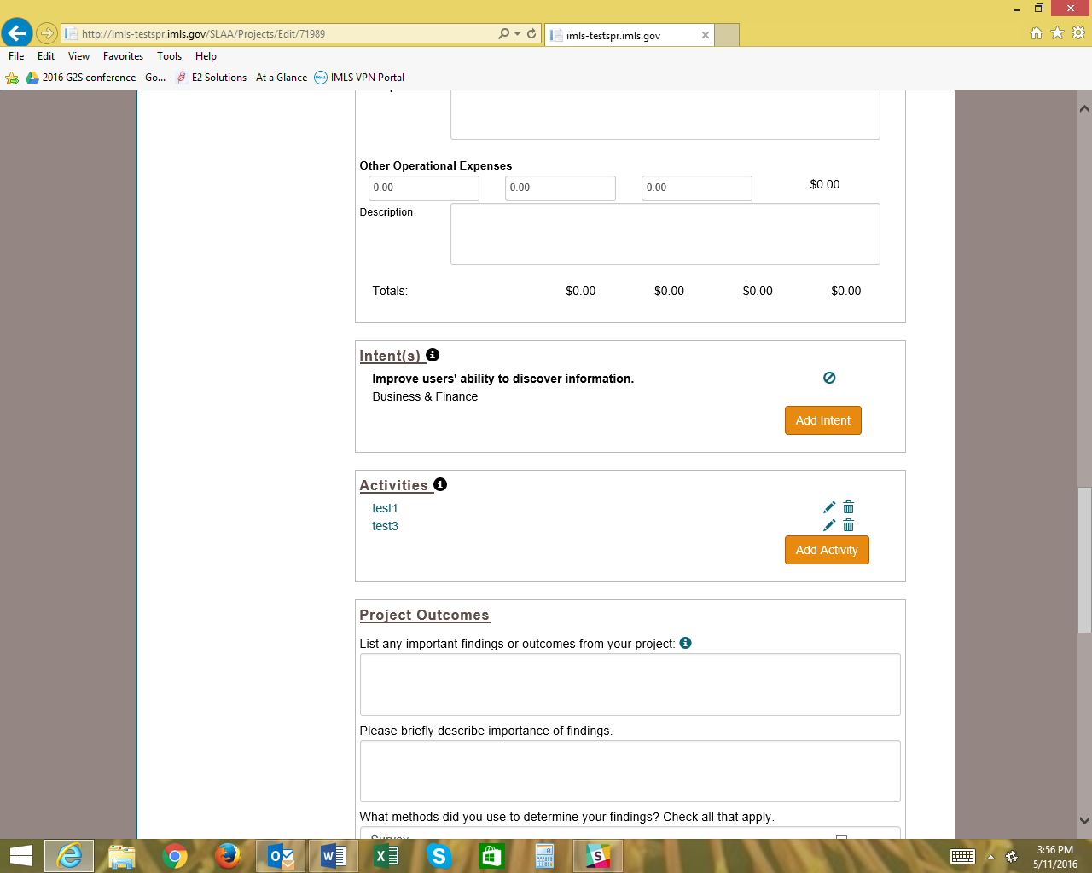This screenshot has width=1092, height=873.
Task: Delete activity test3 with the trash icon
Action: tap(849, 525)
